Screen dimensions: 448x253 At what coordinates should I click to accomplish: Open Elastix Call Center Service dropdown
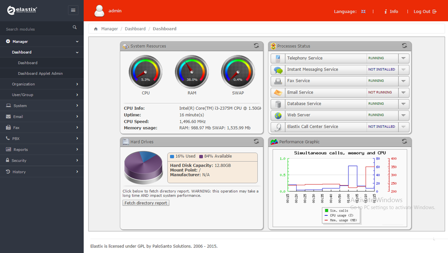pos(403,127)
